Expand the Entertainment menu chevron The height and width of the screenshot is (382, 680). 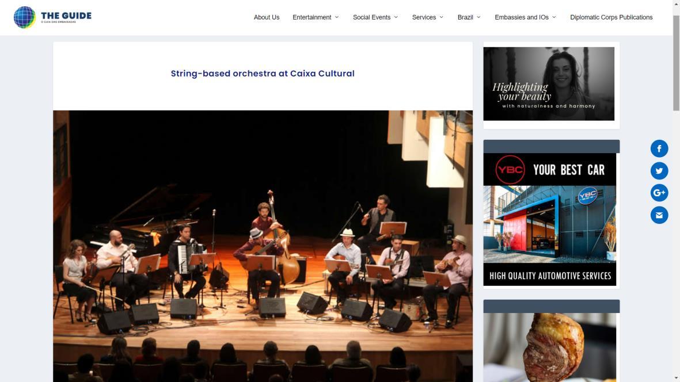point(337,17)
